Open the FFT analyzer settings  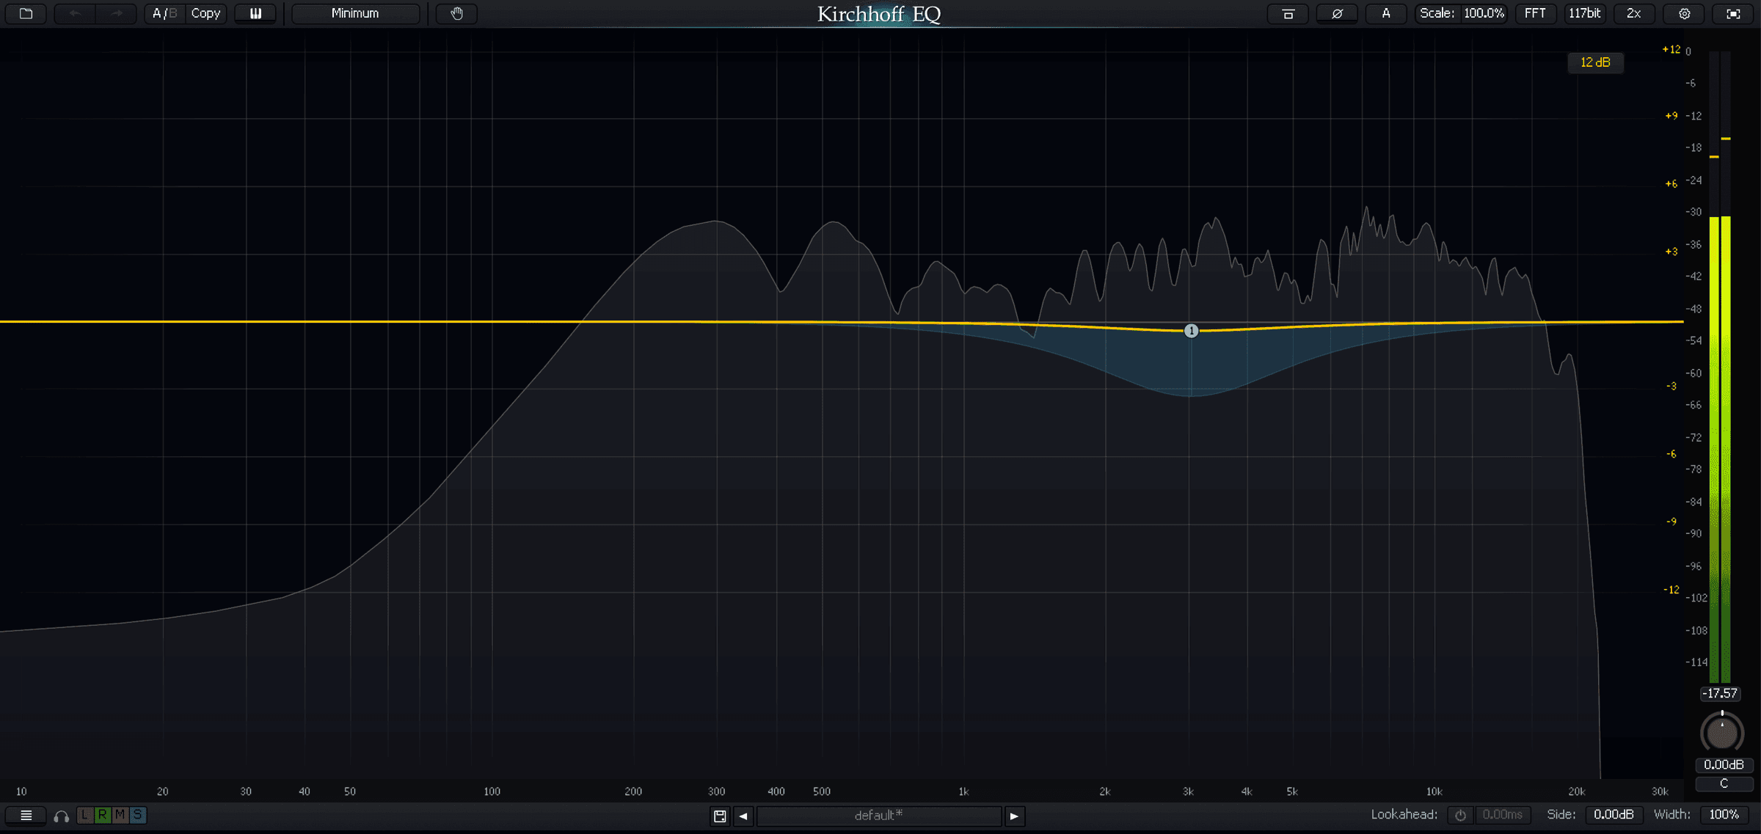[1535, 13]
